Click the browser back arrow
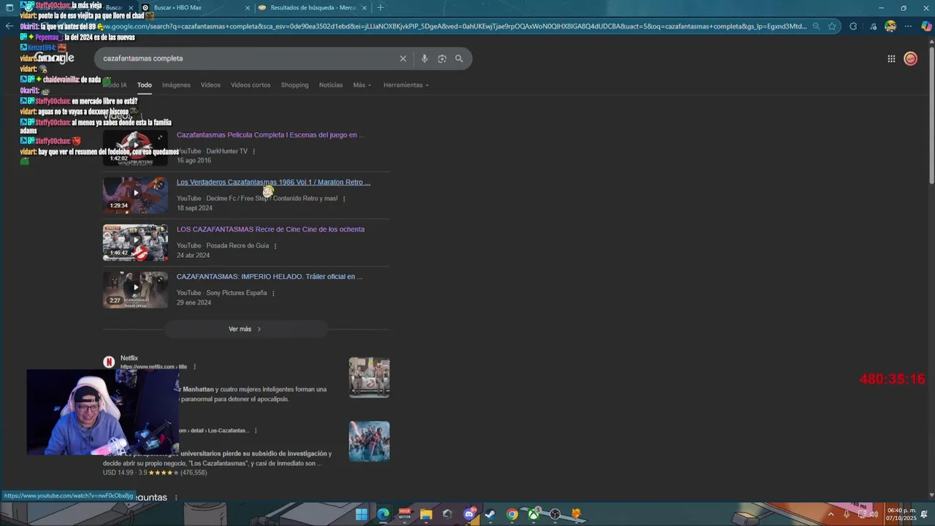 [x=9, y=26]
